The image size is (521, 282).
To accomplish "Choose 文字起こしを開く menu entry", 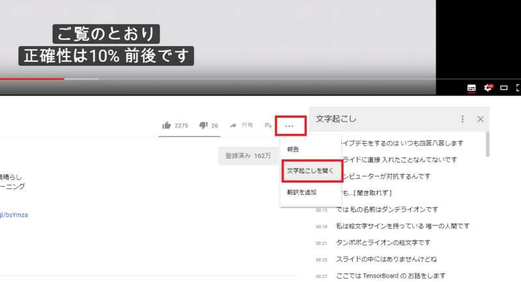I will (x=312, y=171).
